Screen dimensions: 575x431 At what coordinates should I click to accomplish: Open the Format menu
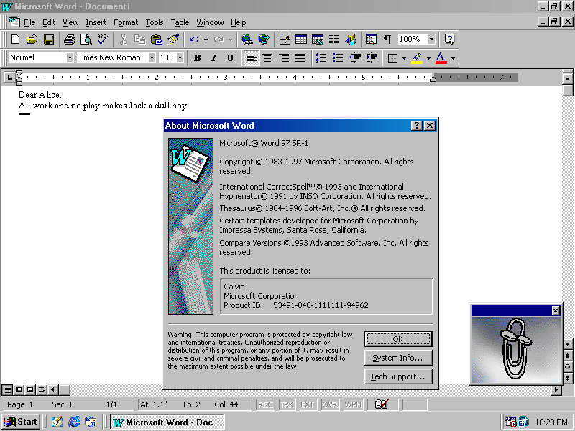[126, 22]
